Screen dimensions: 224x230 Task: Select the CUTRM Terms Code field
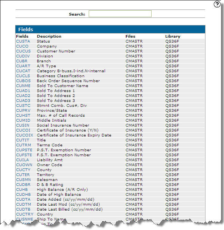coord(23,145)
